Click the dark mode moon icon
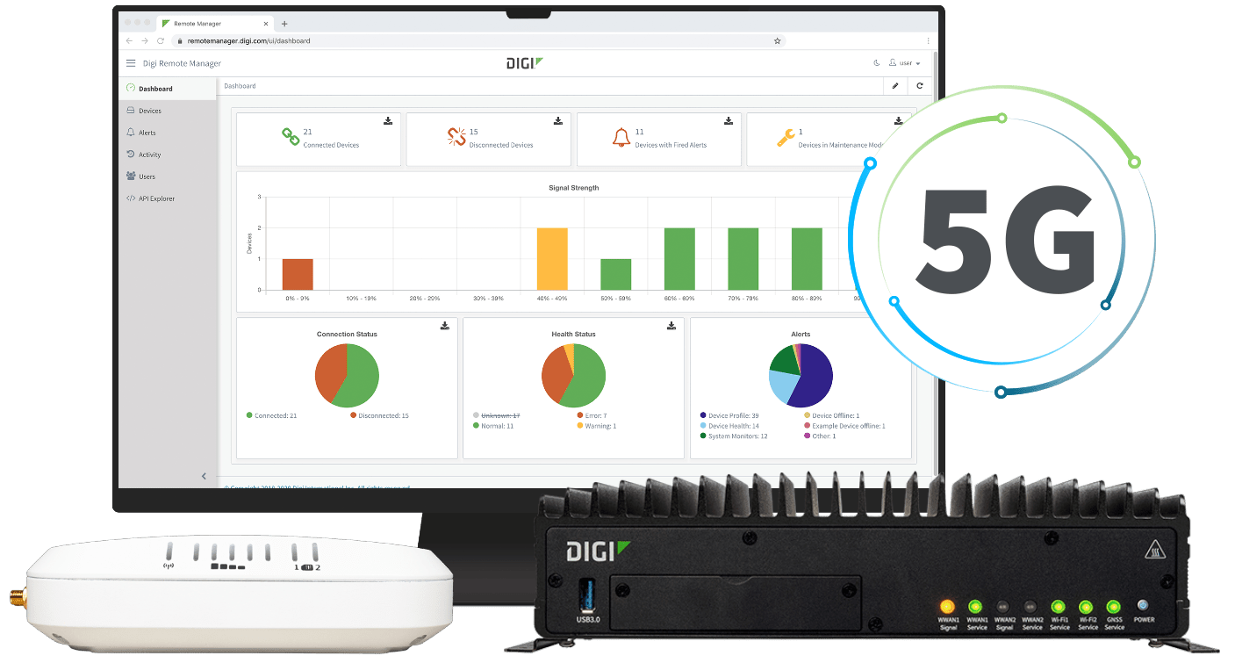The height and width of the screenshot is (663, 1235). click(876, 63)
